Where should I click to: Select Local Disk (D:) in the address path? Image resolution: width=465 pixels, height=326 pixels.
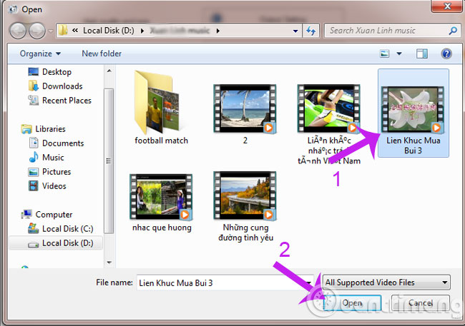(108, 31)
